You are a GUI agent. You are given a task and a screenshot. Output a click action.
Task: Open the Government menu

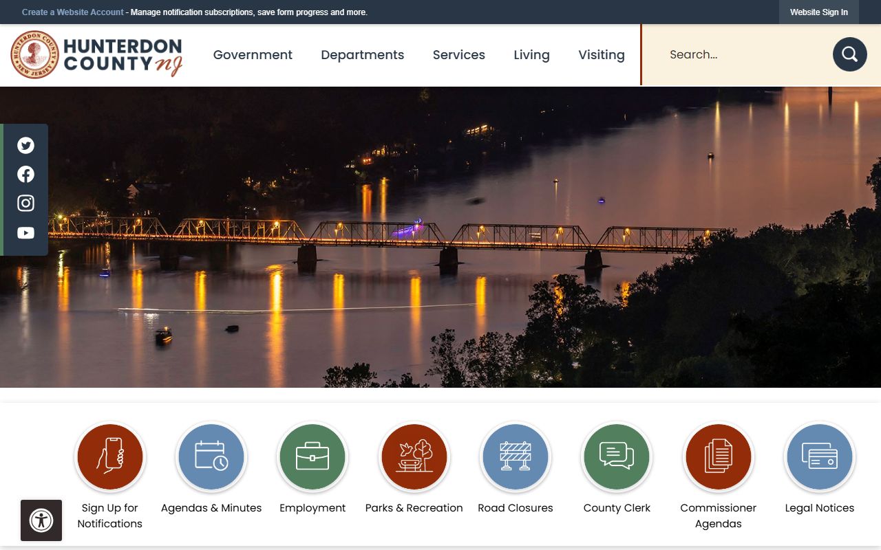pyautogui.click(x=253, y=55)
